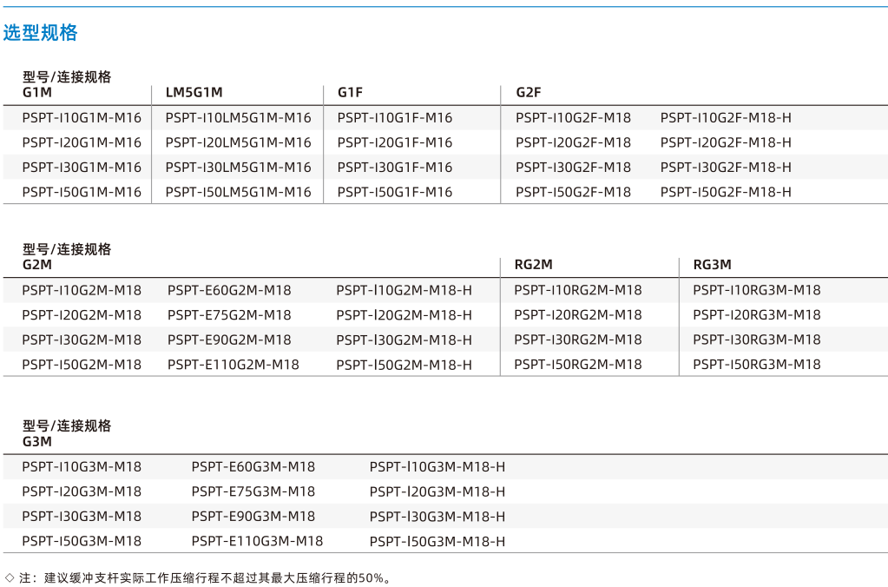The width and height of the screenshot is (888, 587).
Task: Click the G3M column header
Action: (x=36, y=441)
